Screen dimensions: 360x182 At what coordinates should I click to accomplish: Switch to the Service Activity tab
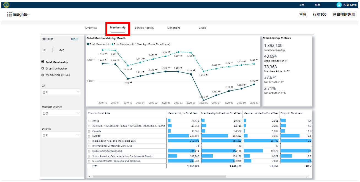pos(144,28)
